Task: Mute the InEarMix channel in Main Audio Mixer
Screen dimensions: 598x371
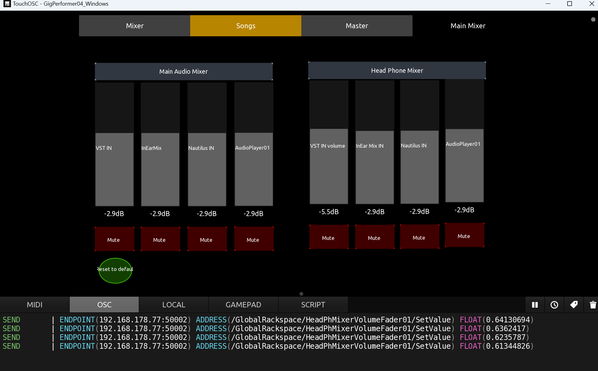Action: (160, 239)
